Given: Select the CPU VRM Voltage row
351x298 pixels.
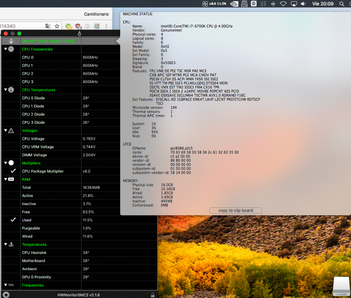Looking at the screenshot, I should pyautogui.click(x=61, y=147).
